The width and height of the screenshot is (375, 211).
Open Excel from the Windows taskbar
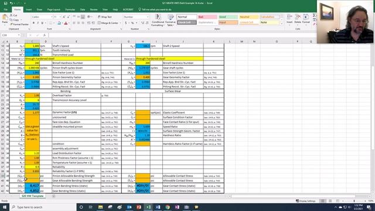pyautogui.click(x=148, y=207)
